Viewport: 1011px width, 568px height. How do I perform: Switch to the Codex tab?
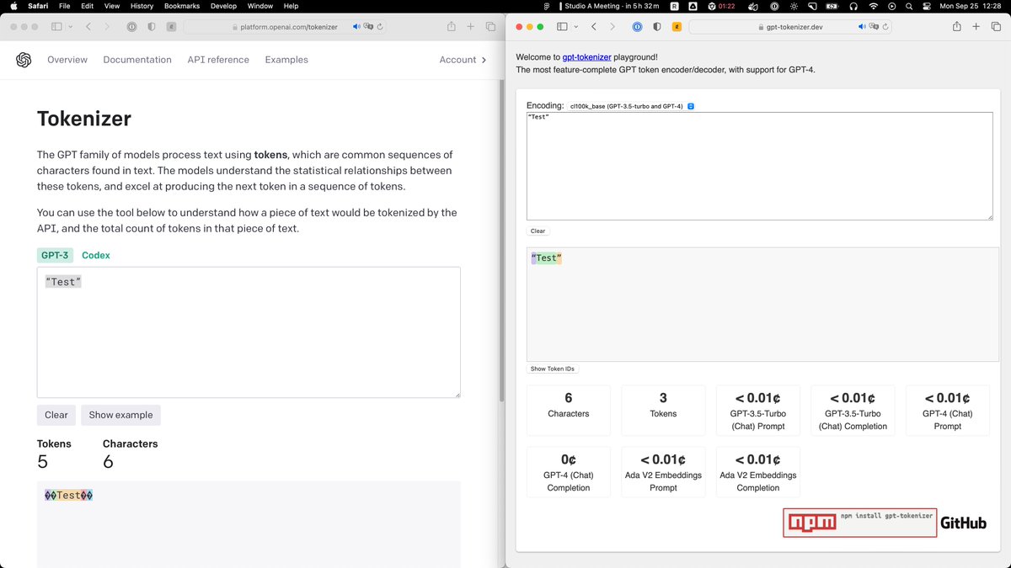tap(95, 255)
